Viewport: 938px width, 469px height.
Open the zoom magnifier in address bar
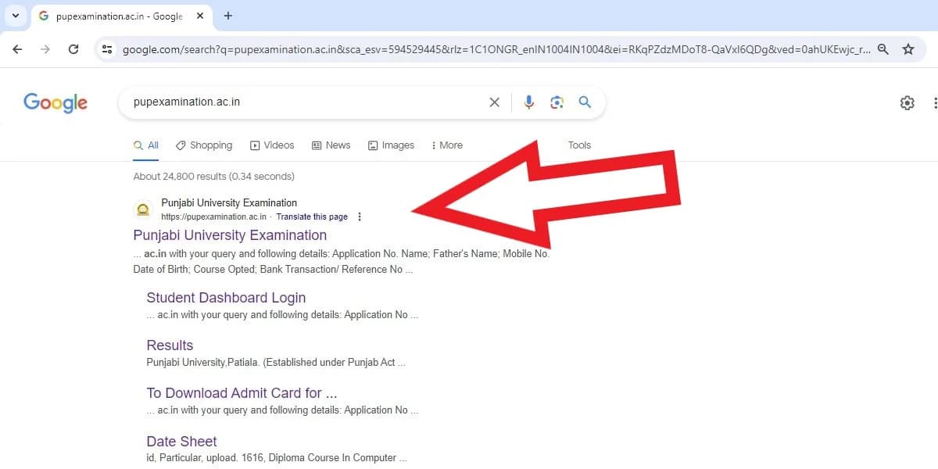883,49
